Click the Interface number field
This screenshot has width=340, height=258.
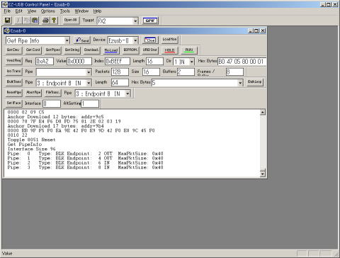[x=52, y=103]
